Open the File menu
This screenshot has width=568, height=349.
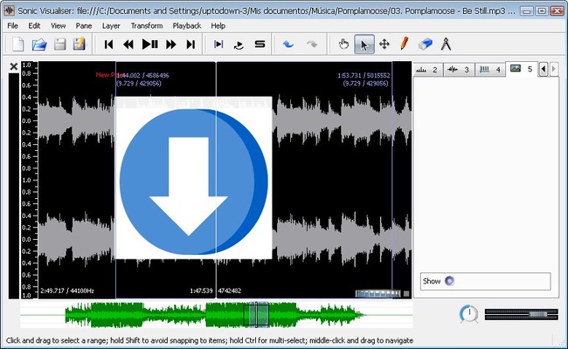[x=13, y=25]
